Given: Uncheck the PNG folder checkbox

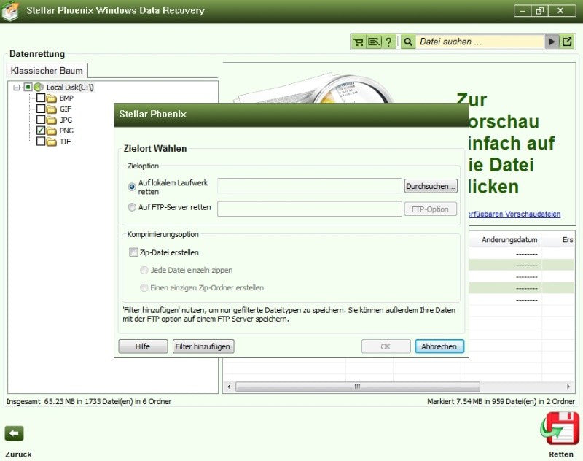Looking at the screenshot, I should [41, 131].
